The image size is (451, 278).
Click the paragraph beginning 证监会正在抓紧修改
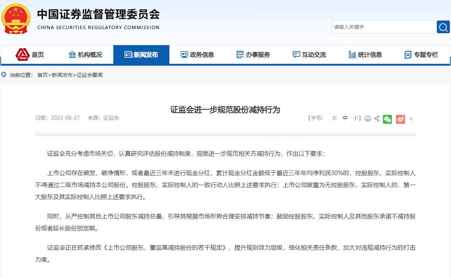225,253
